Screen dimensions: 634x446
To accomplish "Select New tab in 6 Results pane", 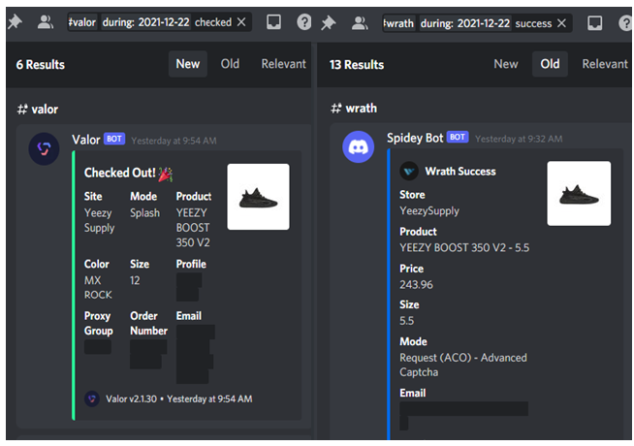I will click(x=188, y=64).
